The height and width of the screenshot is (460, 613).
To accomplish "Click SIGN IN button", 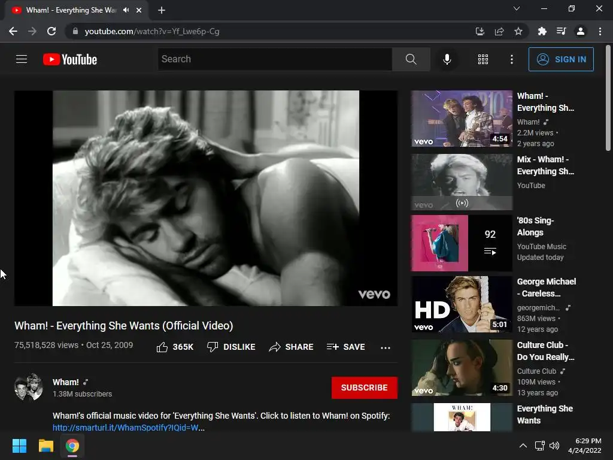I will pyautogui.click(x=561, y=59).
